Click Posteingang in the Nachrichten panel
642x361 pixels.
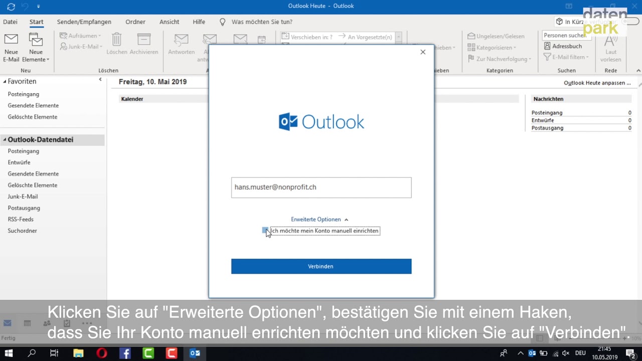547,113
